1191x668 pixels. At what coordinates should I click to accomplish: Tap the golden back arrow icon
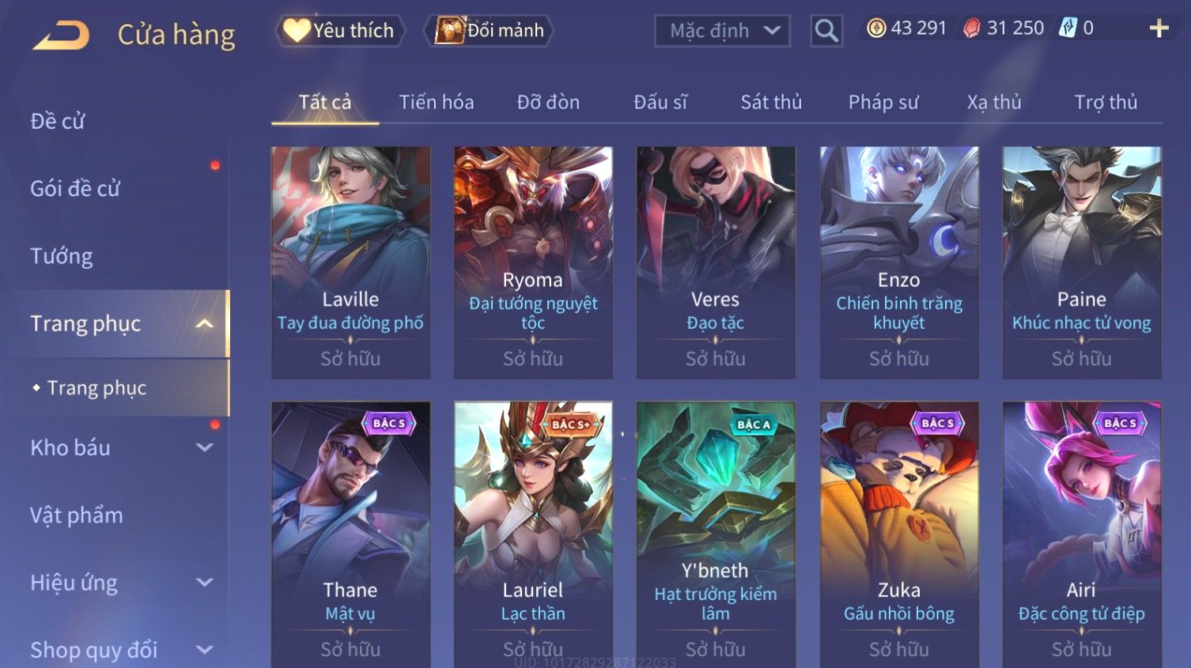[x=62, y=36]
